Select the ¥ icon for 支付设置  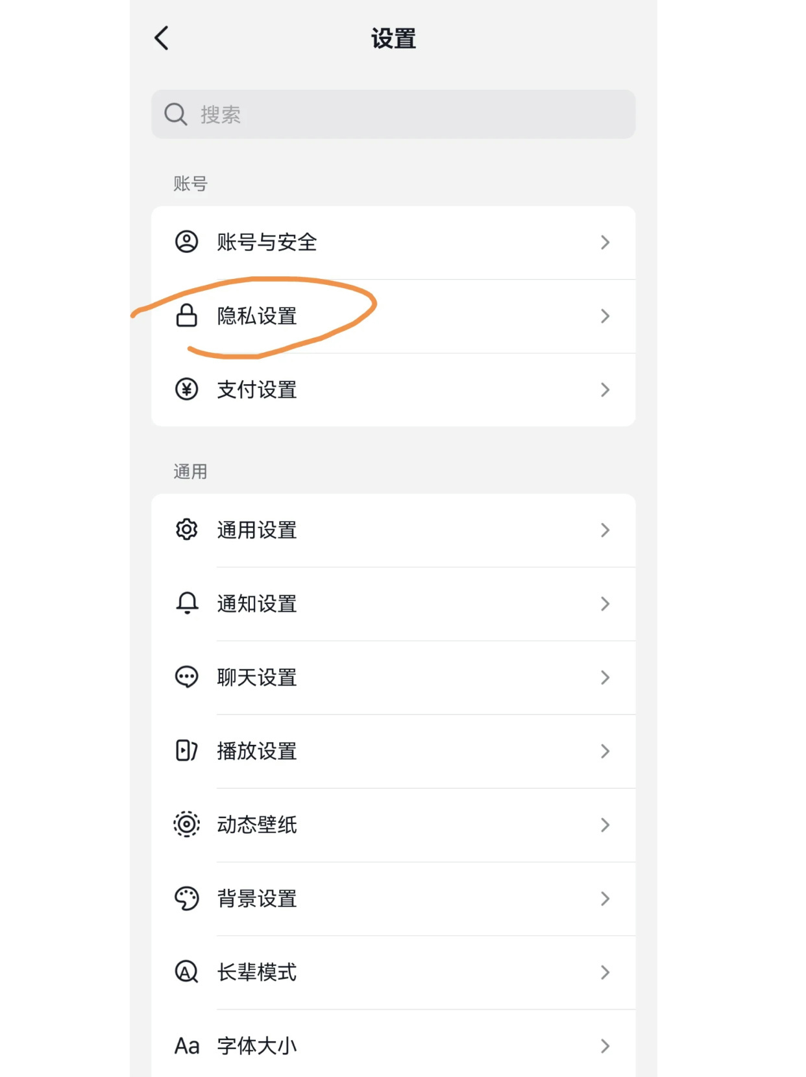[186, 389]
